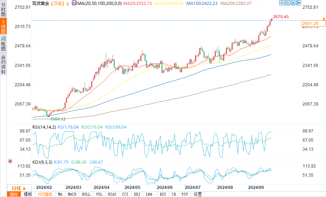Open the VIP指标 indicator list

pos(45,194)
